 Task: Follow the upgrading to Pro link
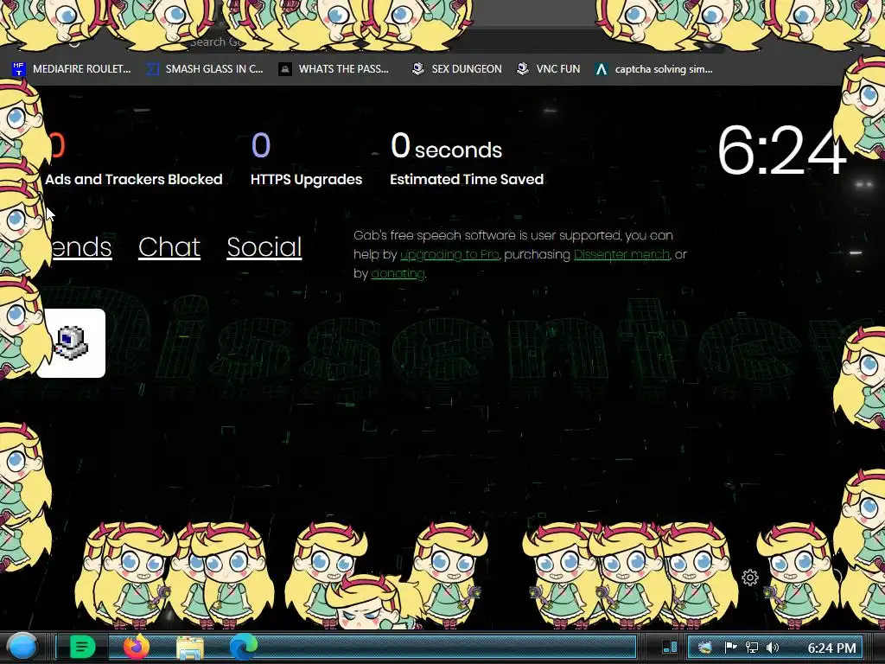[x=449, y=255]
